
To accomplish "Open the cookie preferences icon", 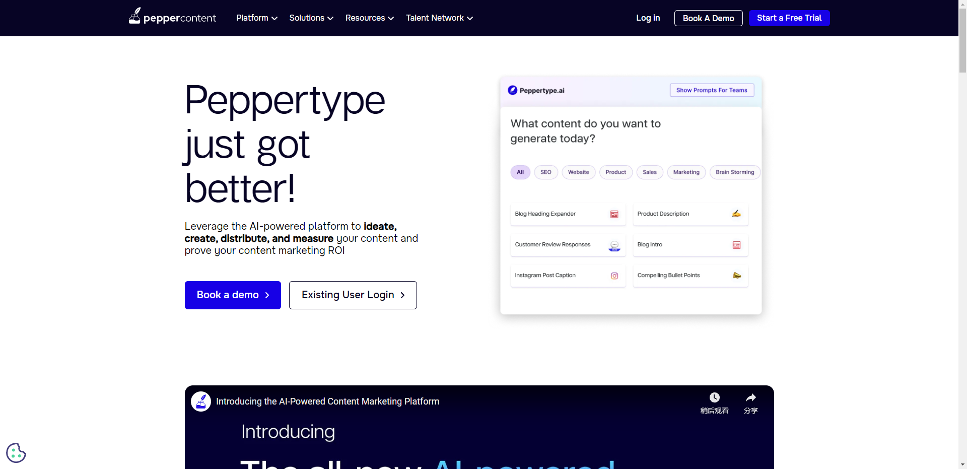I will [x=16, y=453].
